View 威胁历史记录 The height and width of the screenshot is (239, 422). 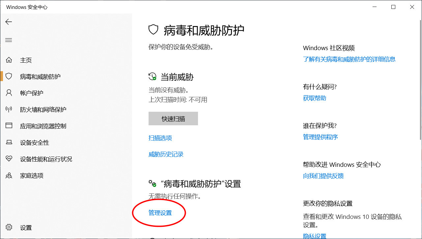[x=166, y=154]
